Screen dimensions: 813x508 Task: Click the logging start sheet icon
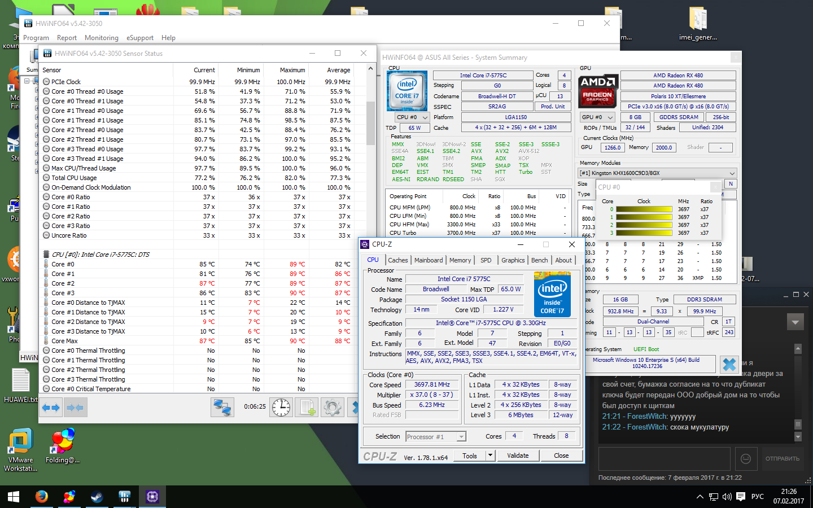click(x=307, y=407)
